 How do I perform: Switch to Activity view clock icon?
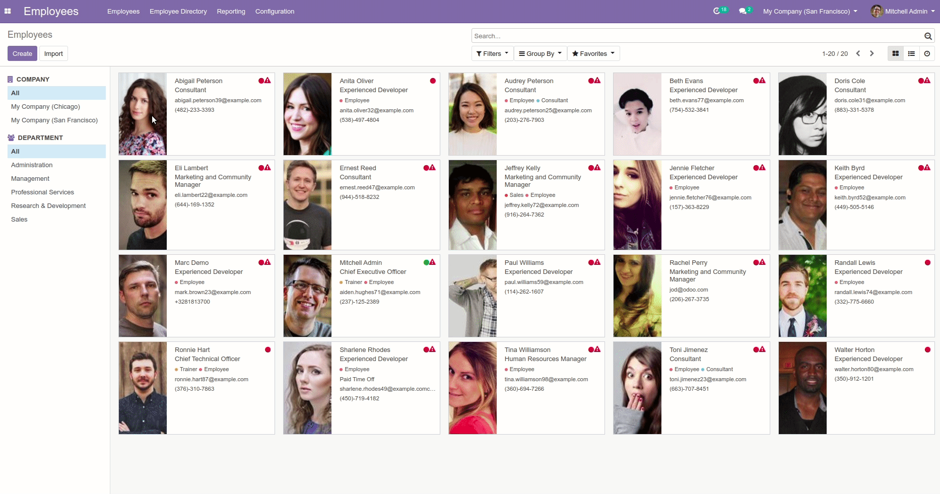tap(927, 53)
